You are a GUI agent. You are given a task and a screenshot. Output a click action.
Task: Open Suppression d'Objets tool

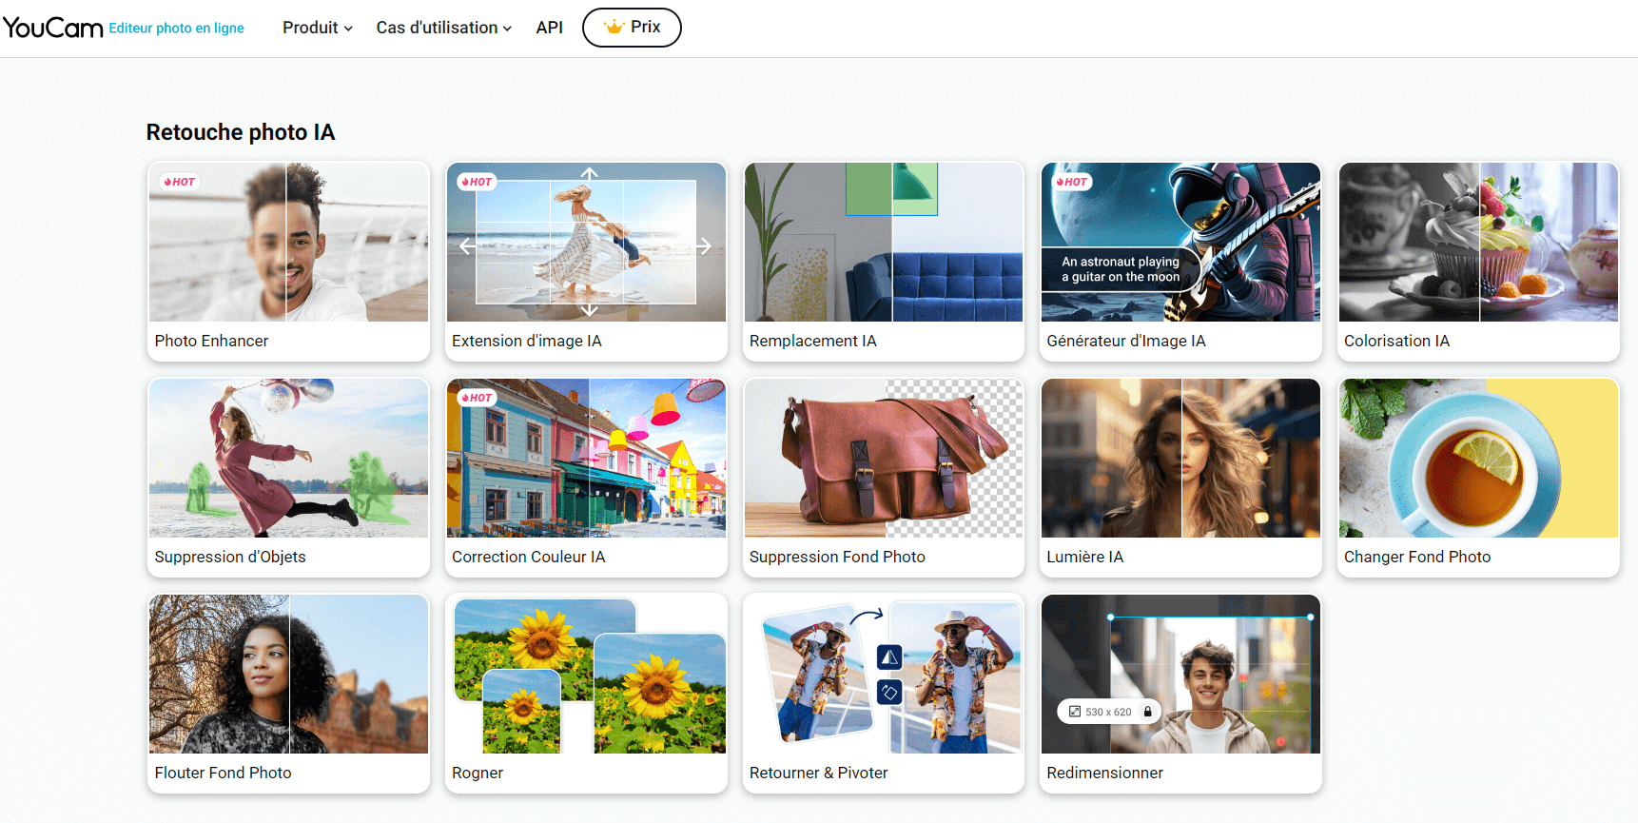point(288,477)
